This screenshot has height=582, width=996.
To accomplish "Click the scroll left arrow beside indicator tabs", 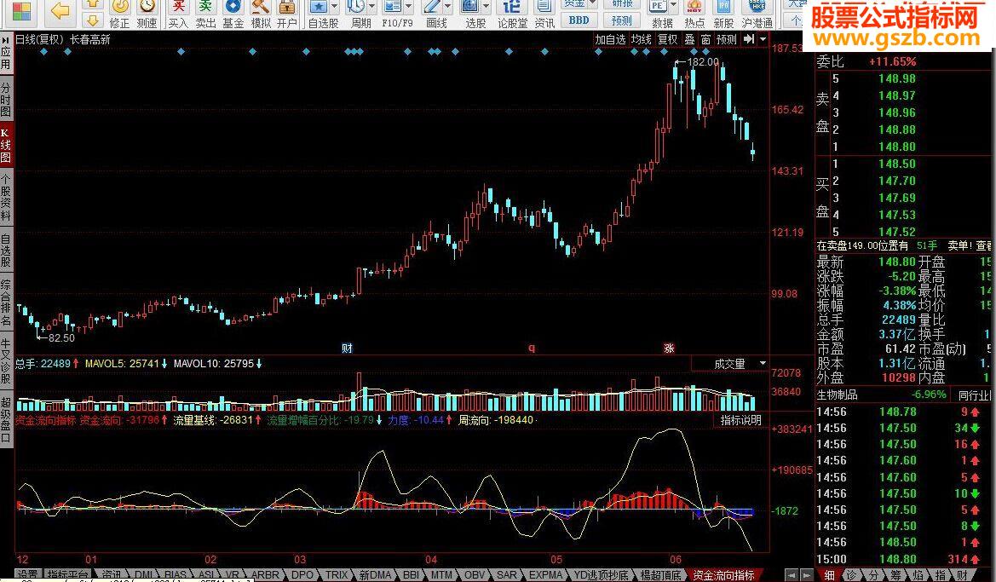I will point(791,576).
